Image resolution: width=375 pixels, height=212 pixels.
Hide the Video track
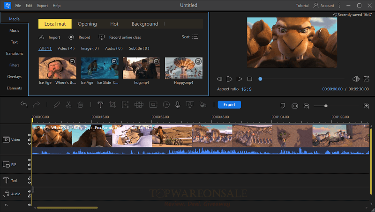[x=30, y=144]
